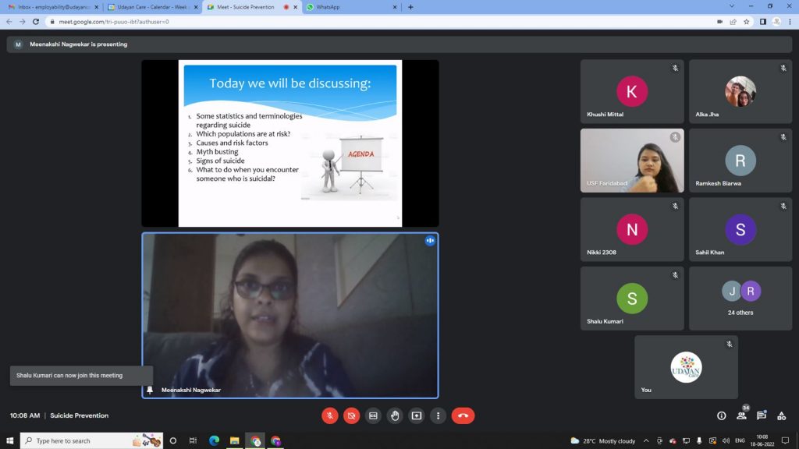Show hidden system tray icons

tap(645, 440)
